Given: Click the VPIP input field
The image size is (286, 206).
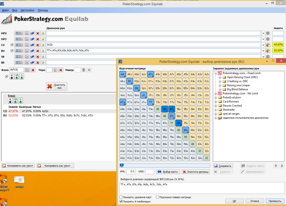Looking at the screenshot, I should 150,171.
